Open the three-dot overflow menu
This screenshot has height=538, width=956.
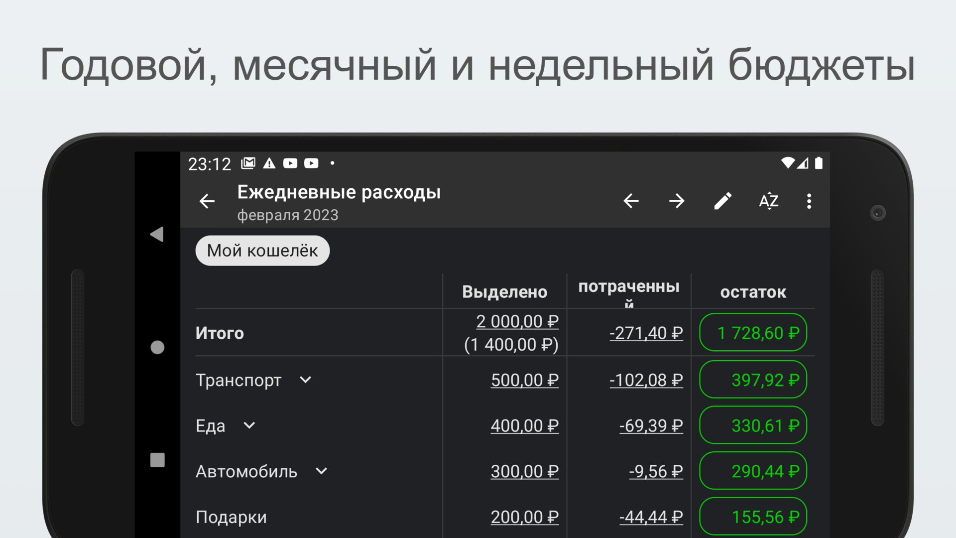click(809, 201)
